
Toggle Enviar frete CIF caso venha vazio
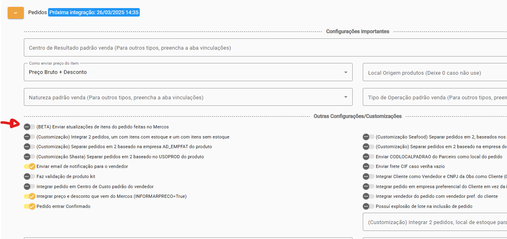point(368,166)
